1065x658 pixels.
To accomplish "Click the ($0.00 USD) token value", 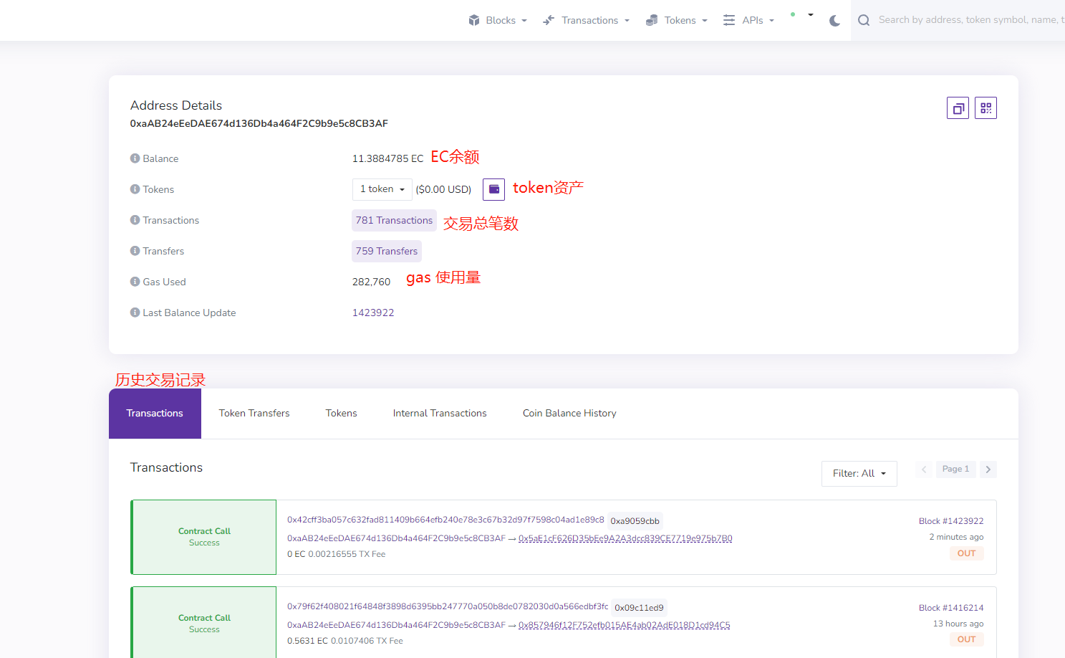I will (443, 189).
